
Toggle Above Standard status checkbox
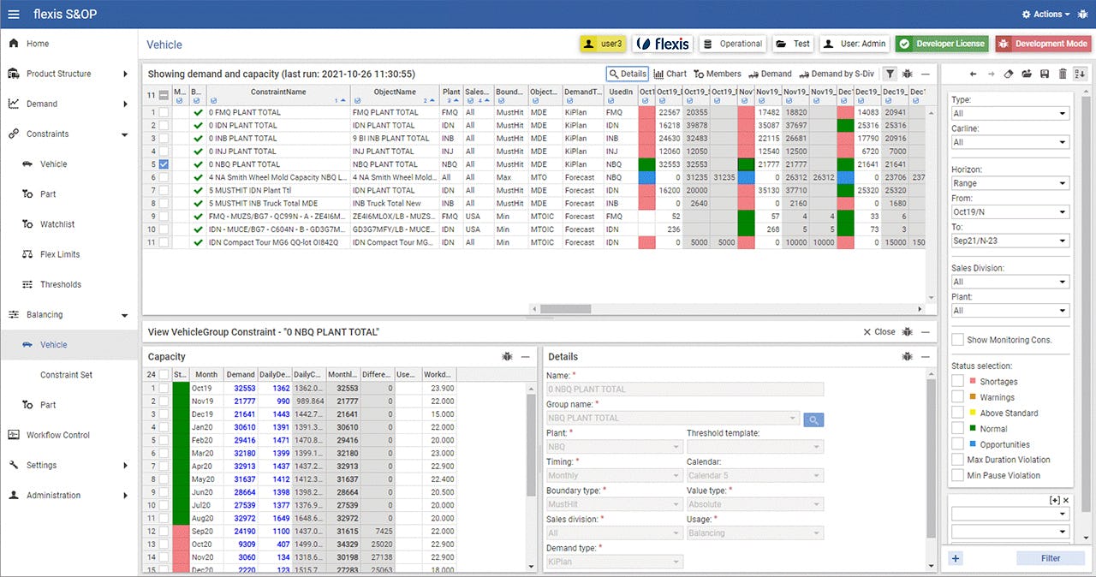tap(957, 413)
